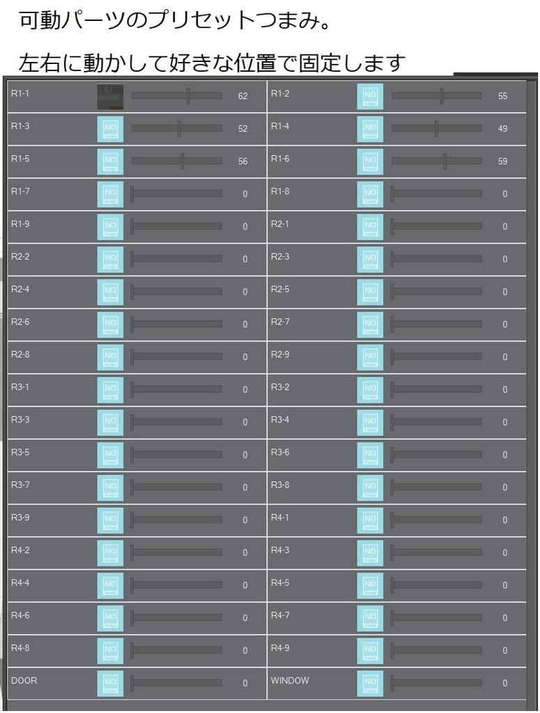
Task: Select the R3-5 row label
Action: [20, 453]
